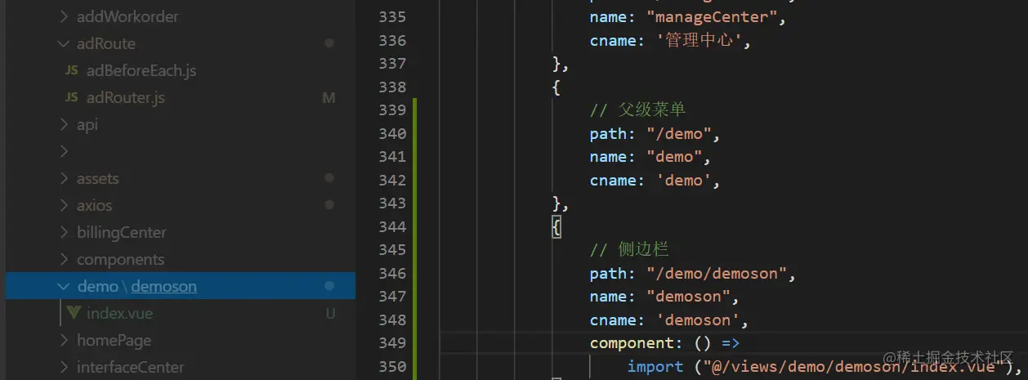Select the homePage folder name
Viewport: 1028px width, 380px height.
point(114,340)
